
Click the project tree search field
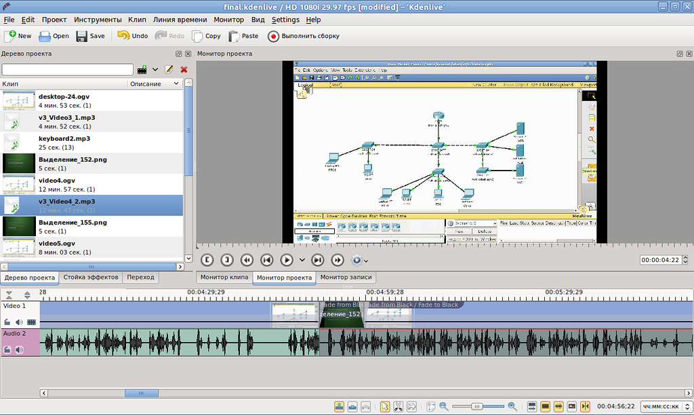pyautogui.click(x=67, y=69)
